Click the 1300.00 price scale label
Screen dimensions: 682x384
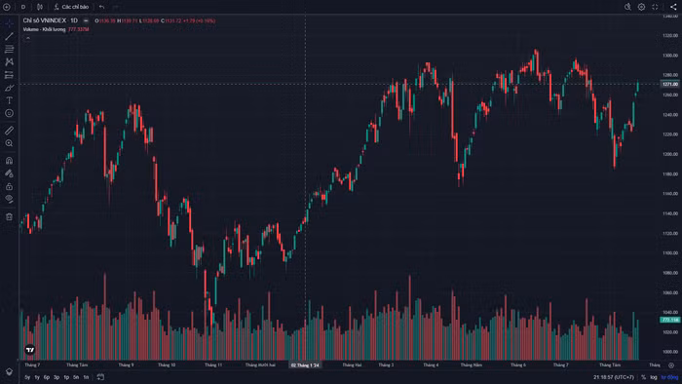[x=670, y=56]
